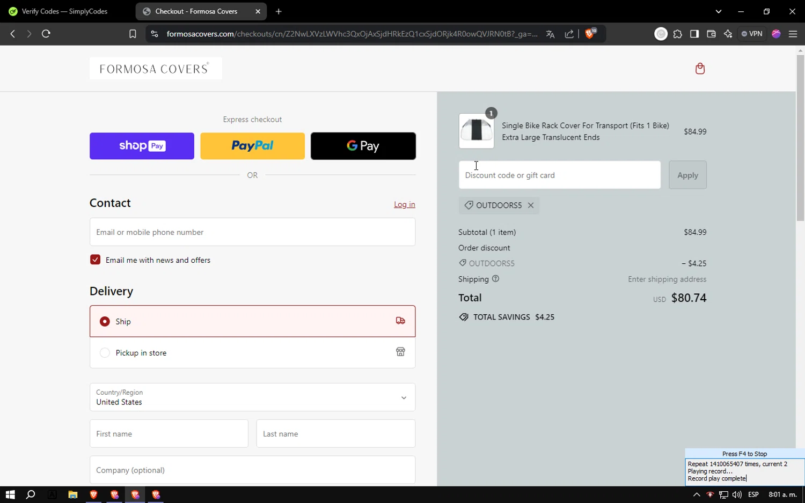Open the extensions puzzle icon
805x503 pixels.
(678, 34)
